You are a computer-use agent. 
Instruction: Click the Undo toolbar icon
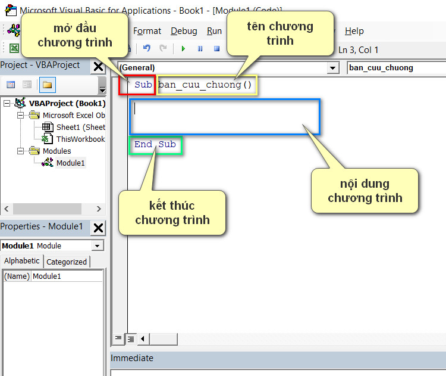pyautogui.click(x=146, y=48)
